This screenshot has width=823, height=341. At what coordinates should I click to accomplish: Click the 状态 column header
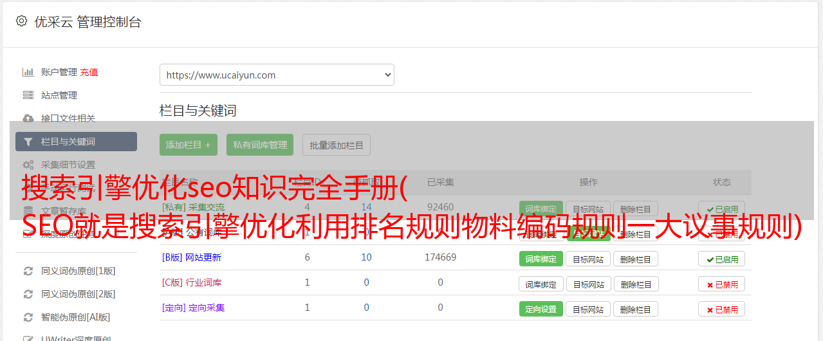(722, 182)
